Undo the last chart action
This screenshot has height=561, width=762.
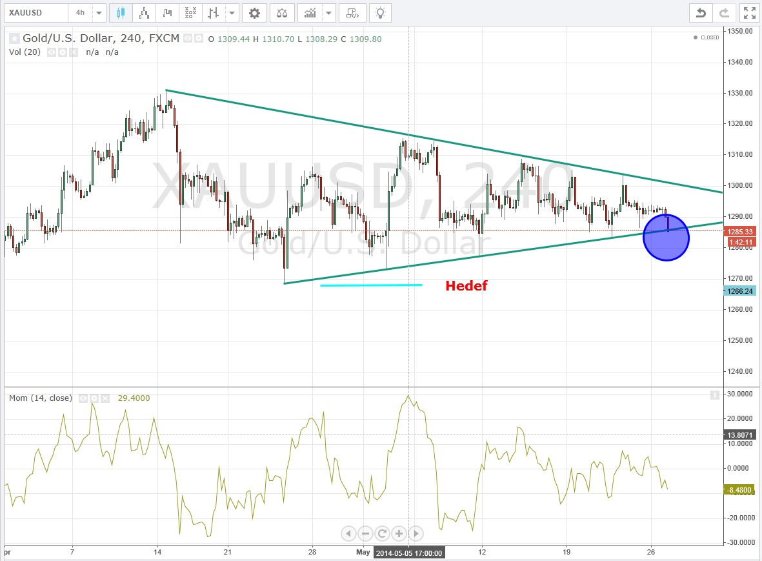click(701, 13)
